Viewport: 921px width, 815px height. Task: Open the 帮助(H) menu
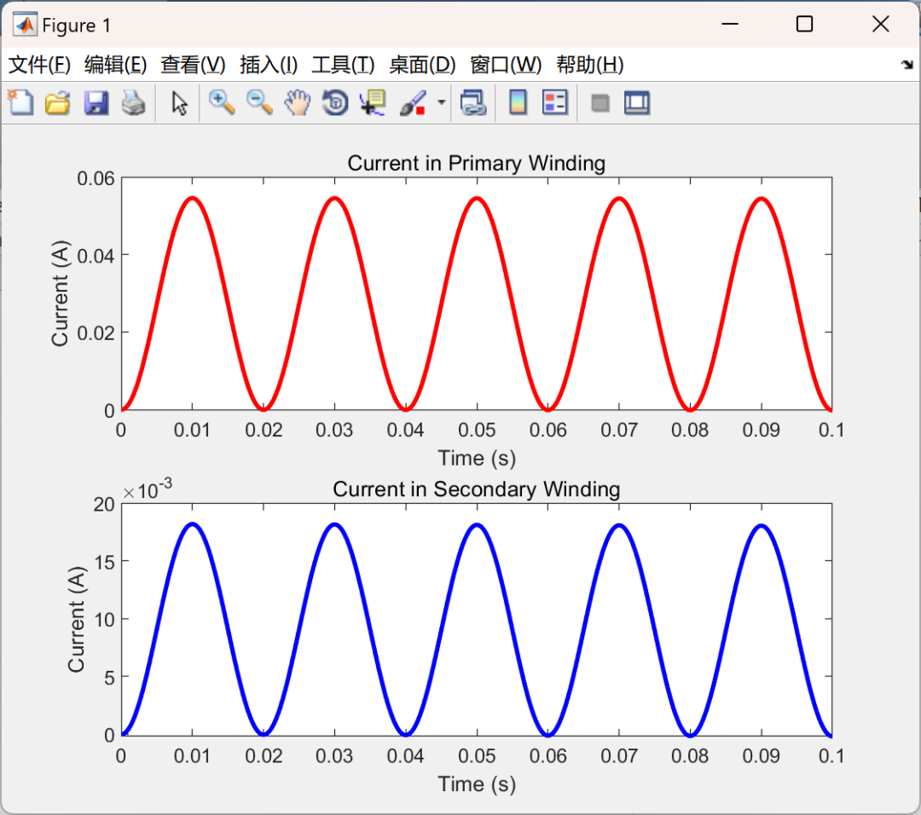pos(590,65)
